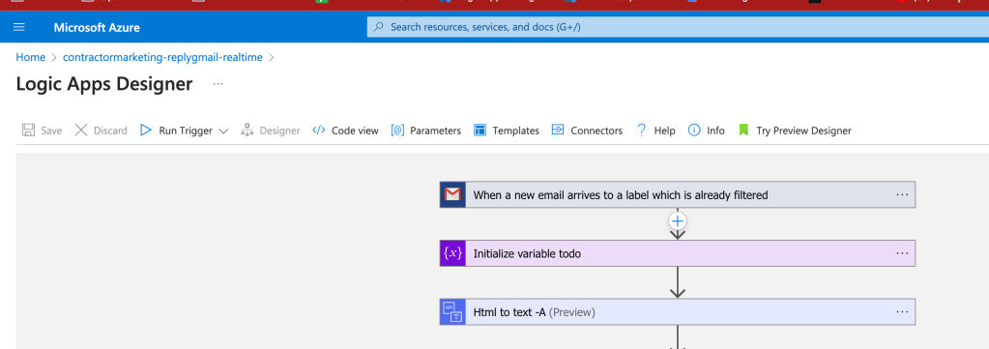Open ellipsis menu of Gmail trigger step
Image resolution: width=989 pixels, height=349 pixels.
[x=902, y=194]
